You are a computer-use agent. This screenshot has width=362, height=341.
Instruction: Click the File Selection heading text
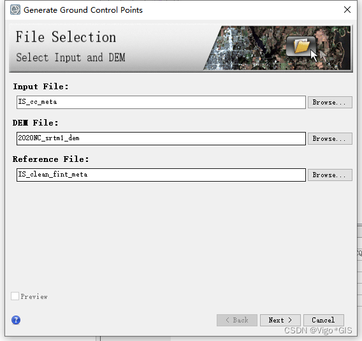(x=66, y=37)
